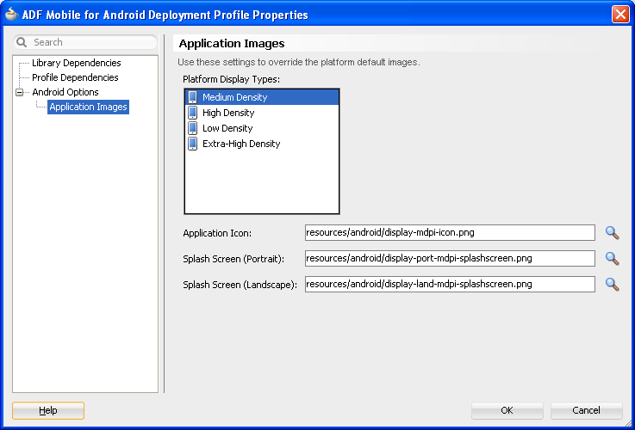Click the High Density phone icon
The image size is (635, 430).
click(193, 113)
